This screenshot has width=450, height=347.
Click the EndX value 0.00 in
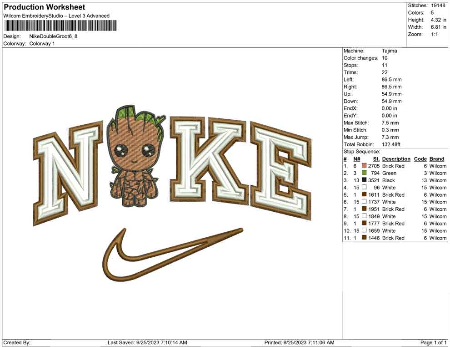point(389,108)
